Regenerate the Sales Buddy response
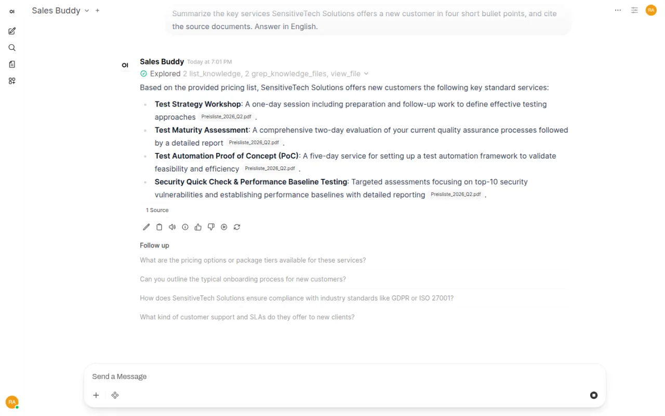The height and width of the screenshot is (416, 665). 237,227
